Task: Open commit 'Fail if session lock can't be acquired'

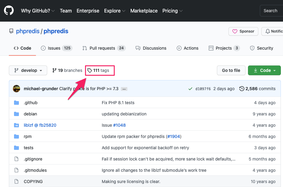Action: tap(168, 159)
